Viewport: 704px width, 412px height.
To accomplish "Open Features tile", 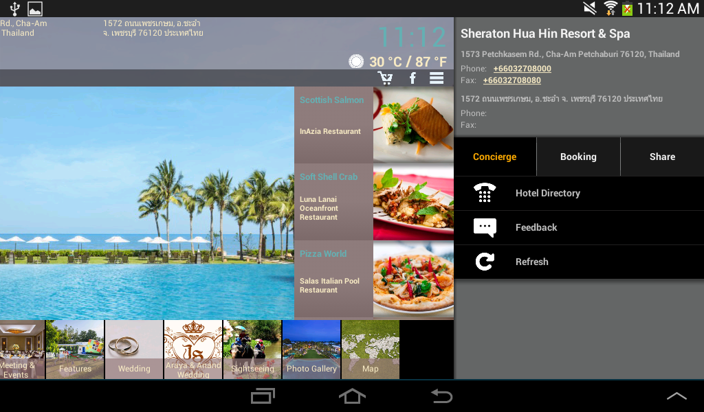I will coord(75,350).
